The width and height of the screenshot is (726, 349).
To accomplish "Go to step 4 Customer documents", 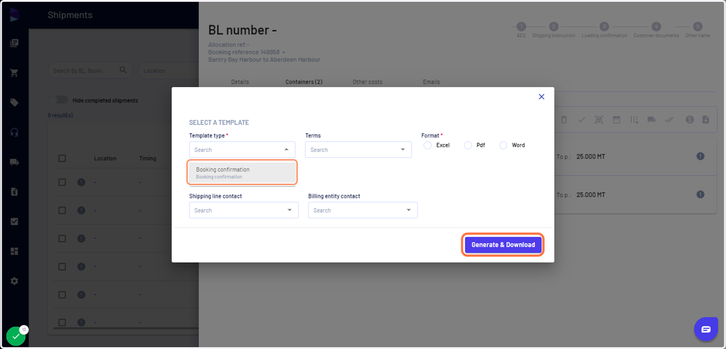I will tap(656, 27).
